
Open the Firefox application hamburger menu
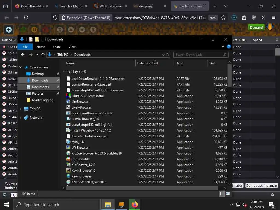(x=273, y=17)
